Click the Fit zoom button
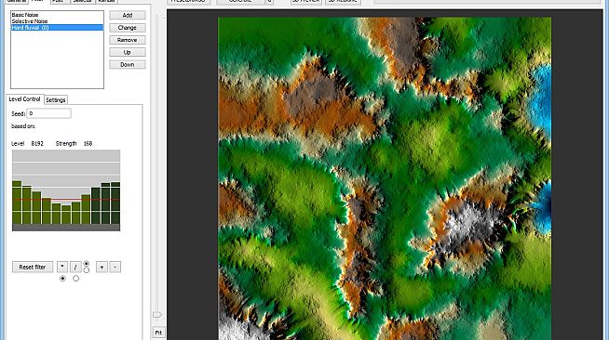 [158, 333]
